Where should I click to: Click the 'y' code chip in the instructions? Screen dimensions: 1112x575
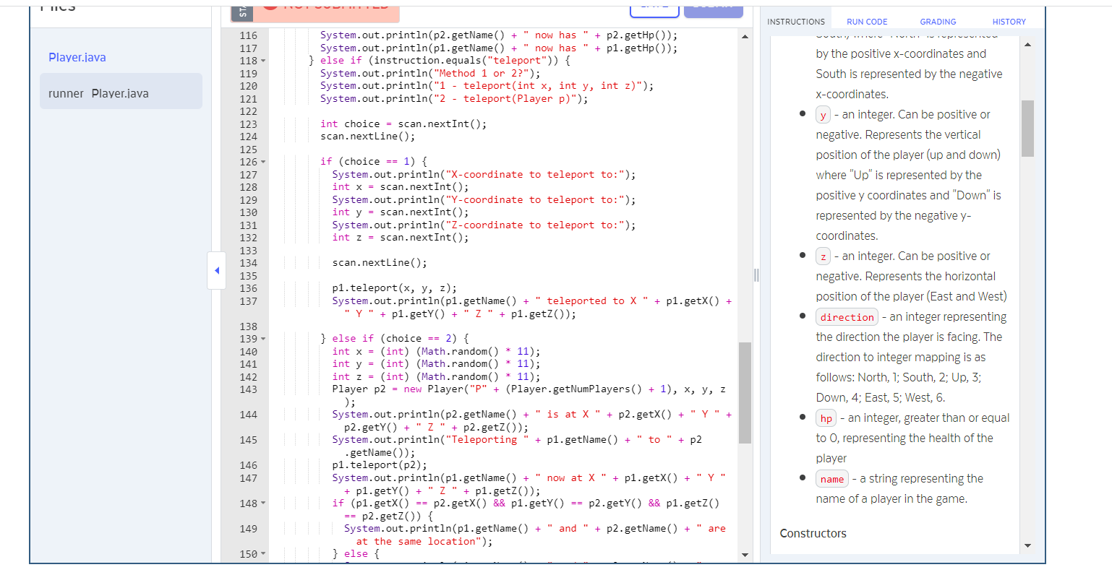pyautogui.click(x=823, y=115)
